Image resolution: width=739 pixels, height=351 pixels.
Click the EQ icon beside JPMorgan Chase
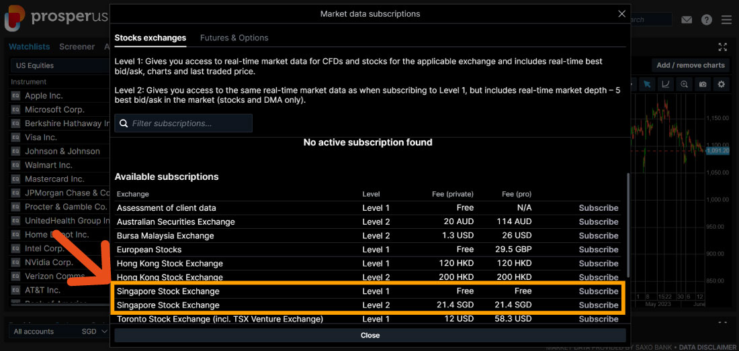pyautogui.click(x=15, y=193)
